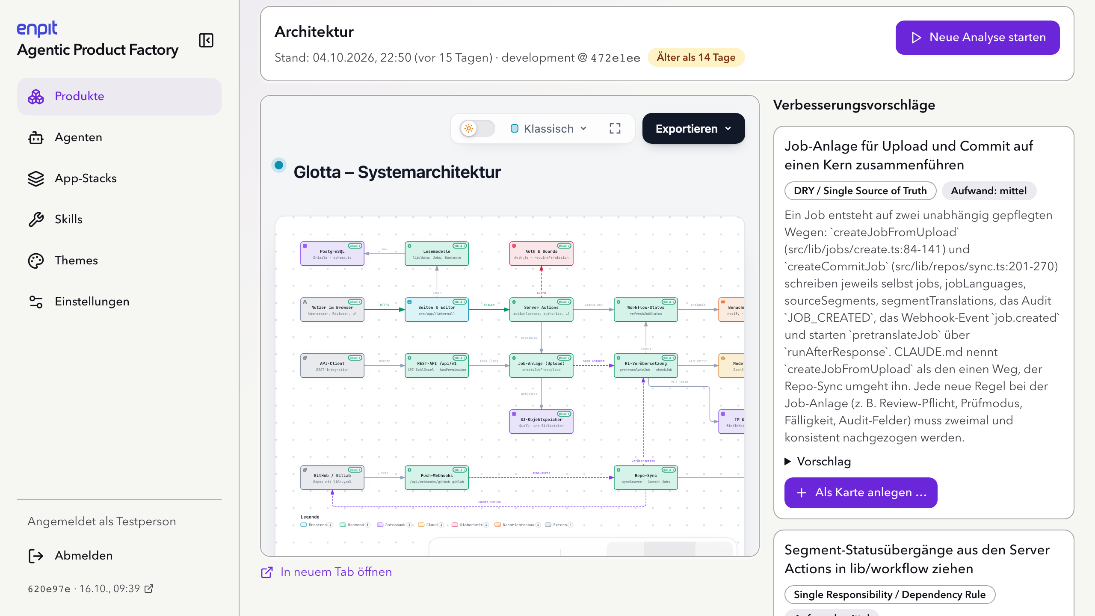Viewport: 1095px width, 616px height.
Task: Open the Exportieren dropdown
Action: pos(693,128)
